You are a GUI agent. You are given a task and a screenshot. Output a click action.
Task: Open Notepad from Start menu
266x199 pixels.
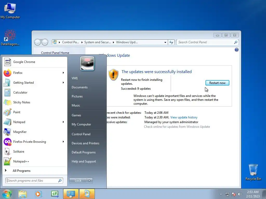35,122
